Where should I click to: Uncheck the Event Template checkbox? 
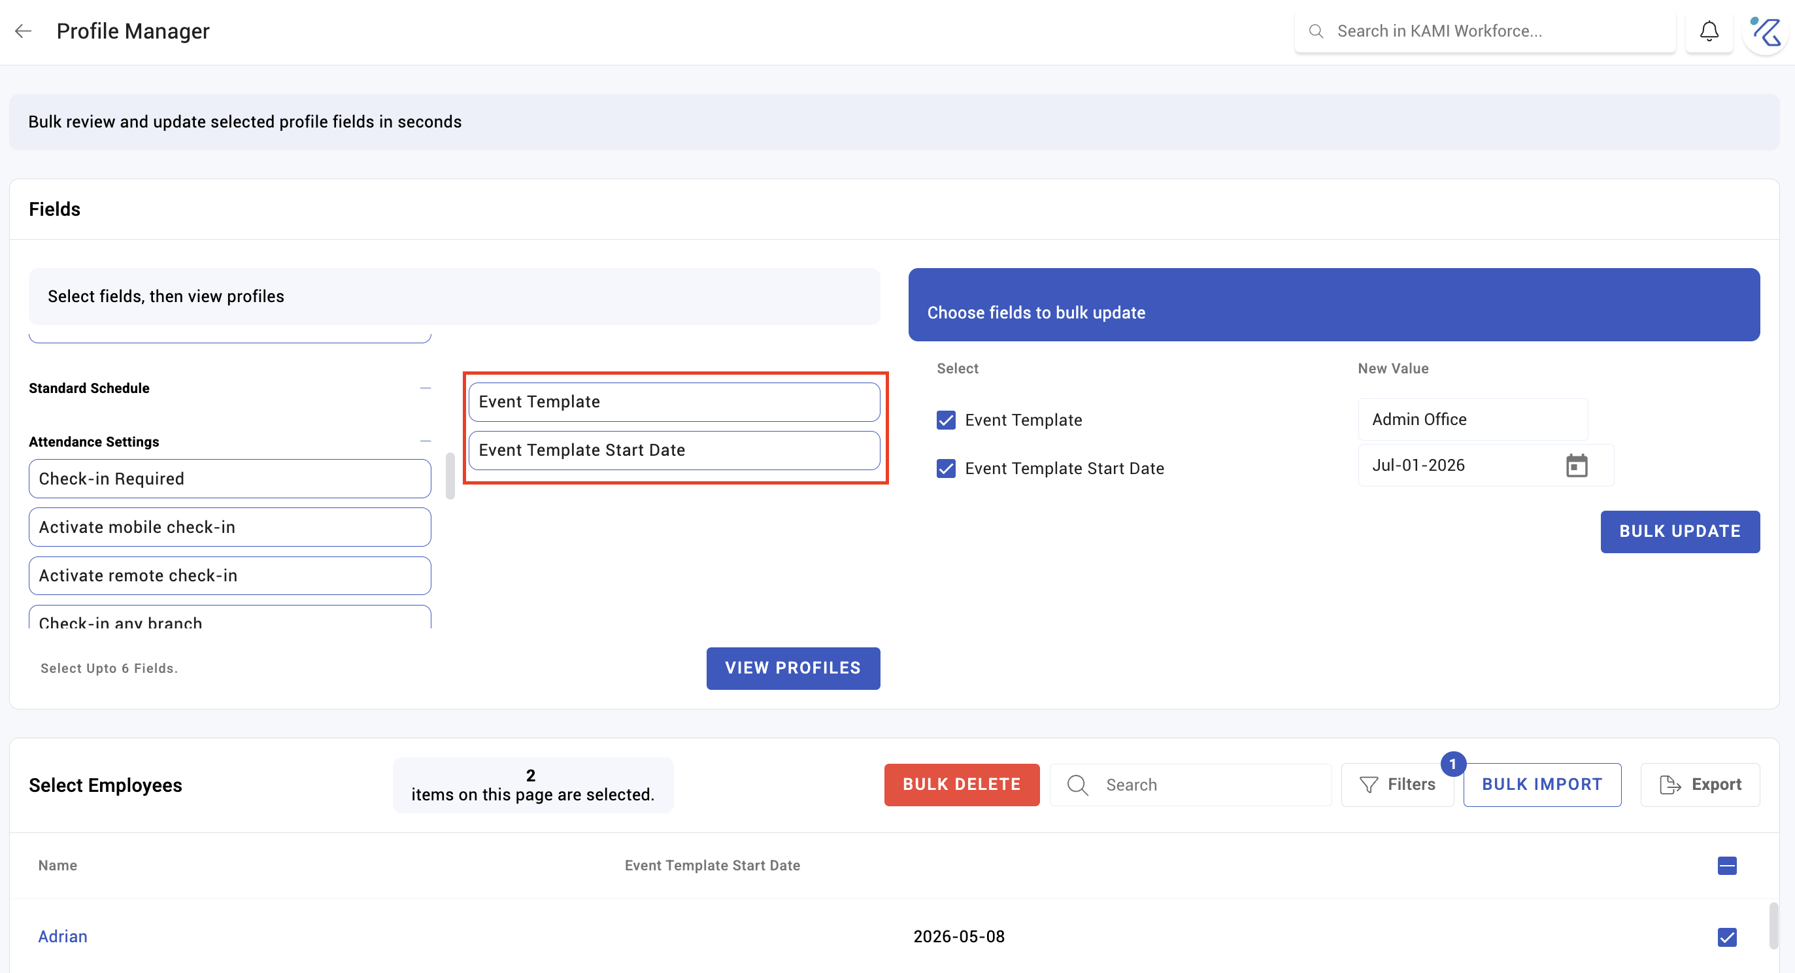coord(946,420)
